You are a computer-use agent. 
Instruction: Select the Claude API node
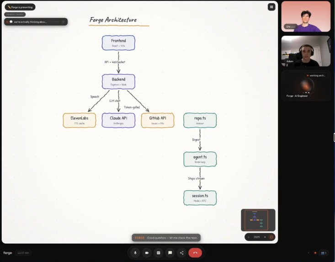pyautogui.click(x=118, y=120)
